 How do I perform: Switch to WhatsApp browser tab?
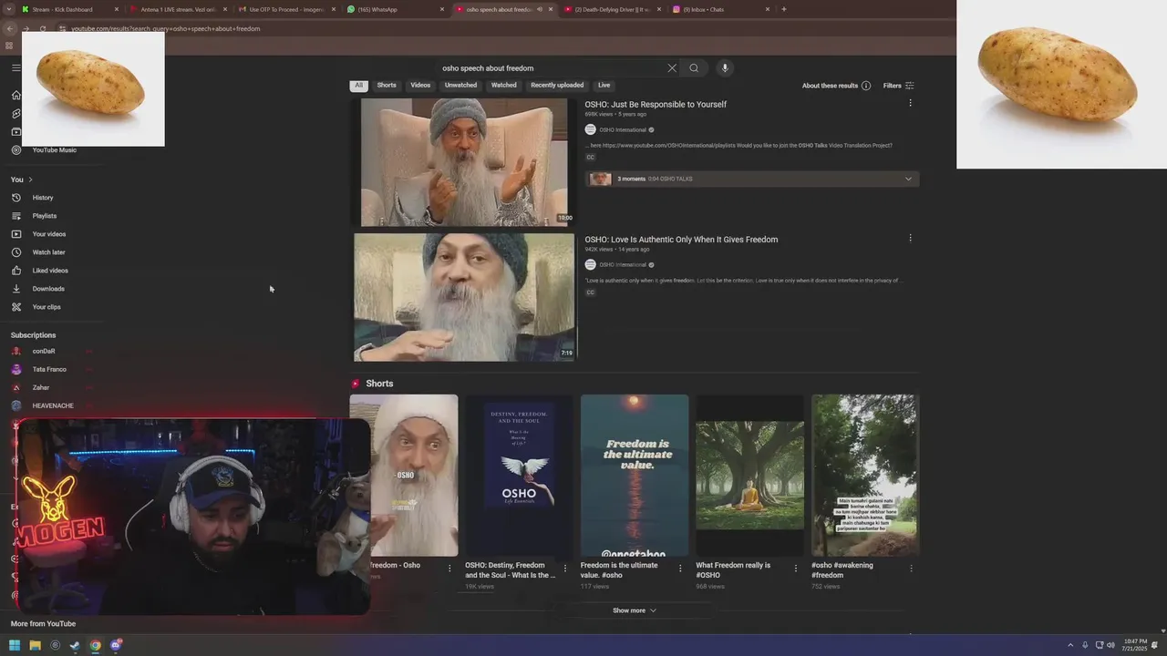click(396, 9)
